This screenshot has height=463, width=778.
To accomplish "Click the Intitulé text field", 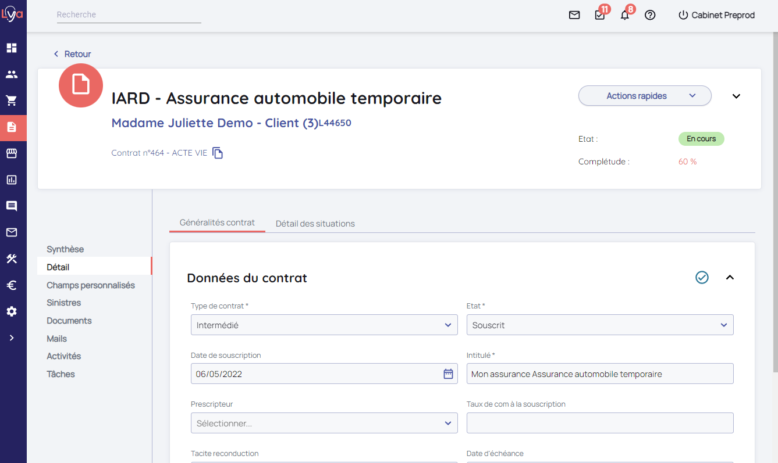I will [x=600, y=374].
